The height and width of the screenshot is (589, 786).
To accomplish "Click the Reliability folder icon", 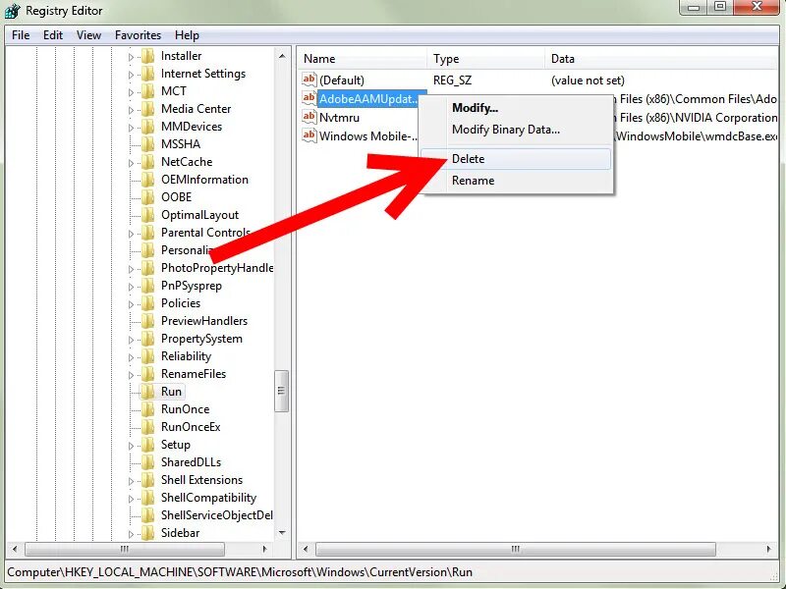I will click(147, 356).
